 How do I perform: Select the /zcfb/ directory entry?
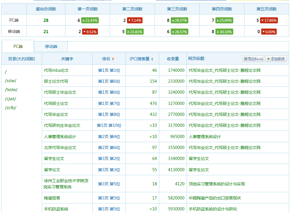point(11,108)
